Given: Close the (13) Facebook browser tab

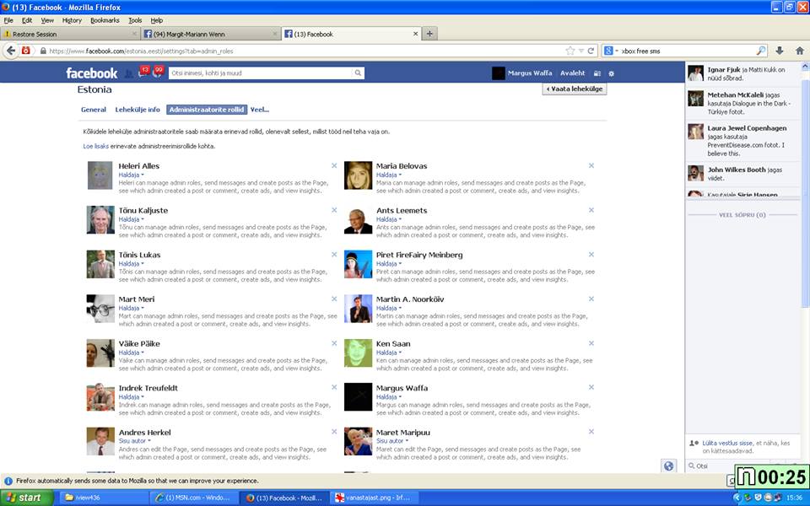Looking at the screenshot, I should coord(415,34).
